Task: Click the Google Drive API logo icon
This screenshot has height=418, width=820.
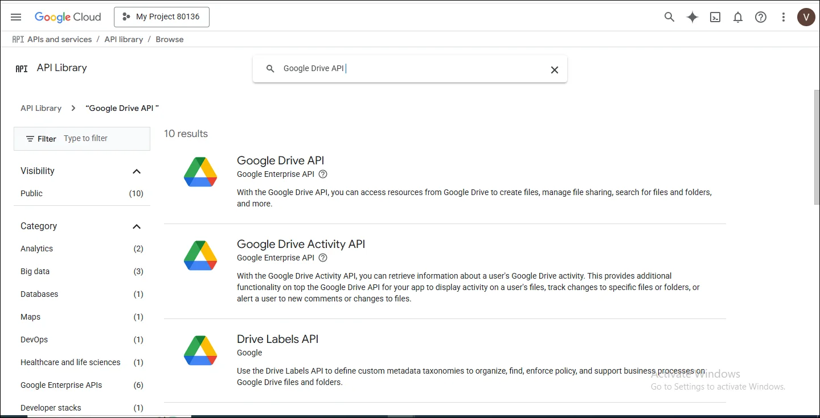Action: pos(200,172)
